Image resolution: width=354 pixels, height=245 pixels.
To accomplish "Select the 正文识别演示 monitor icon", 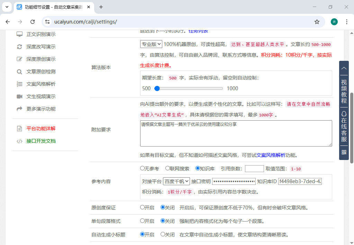I will pyautogui.click(x=20, y=34).
